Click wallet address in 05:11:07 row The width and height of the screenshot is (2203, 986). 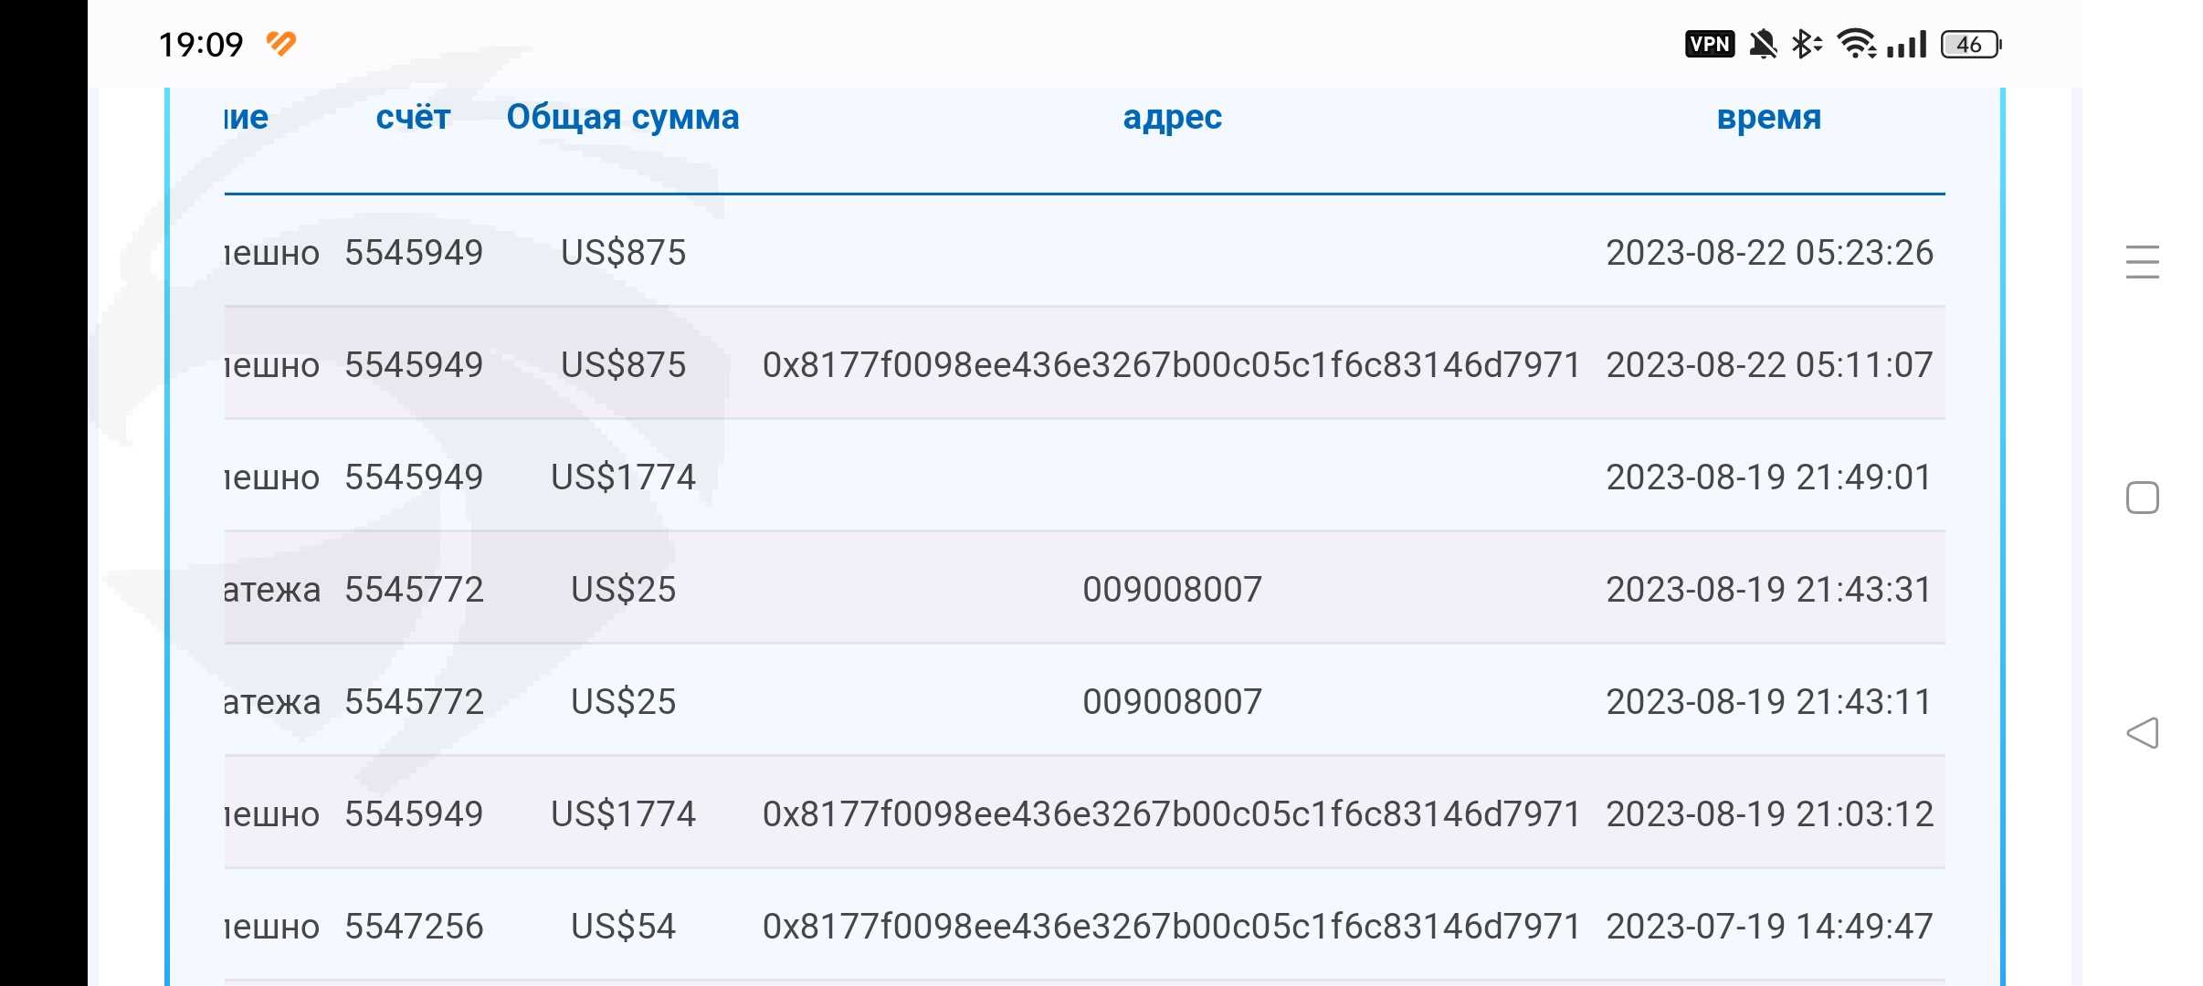1171,365
